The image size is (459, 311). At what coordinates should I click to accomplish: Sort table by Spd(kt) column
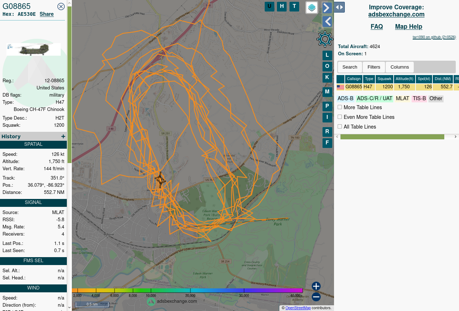[x=424, y=79]
